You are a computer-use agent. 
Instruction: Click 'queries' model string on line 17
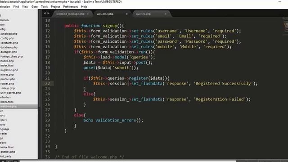coord(139,57)
